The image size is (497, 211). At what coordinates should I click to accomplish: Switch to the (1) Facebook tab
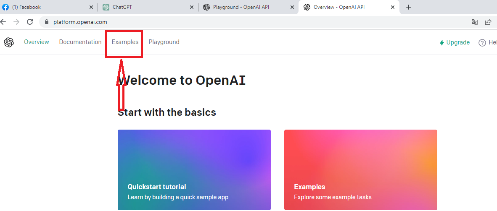point(48,7)
